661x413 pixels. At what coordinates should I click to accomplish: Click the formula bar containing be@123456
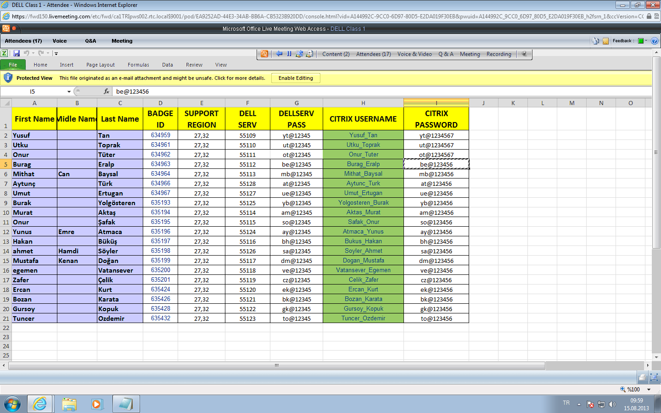(382, 91)
